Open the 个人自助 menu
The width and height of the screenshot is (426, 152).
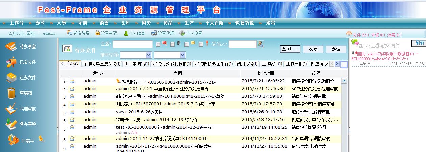point(215,23)
